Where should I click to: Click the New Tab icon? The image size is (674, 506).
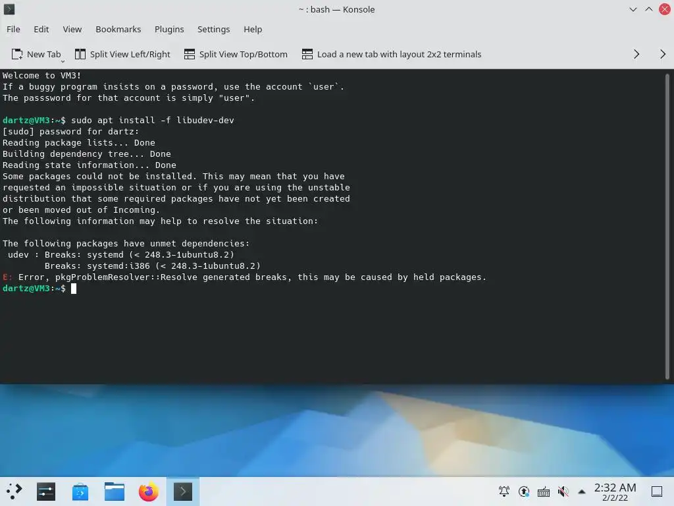pyautogui.click(x=16, y=54)
